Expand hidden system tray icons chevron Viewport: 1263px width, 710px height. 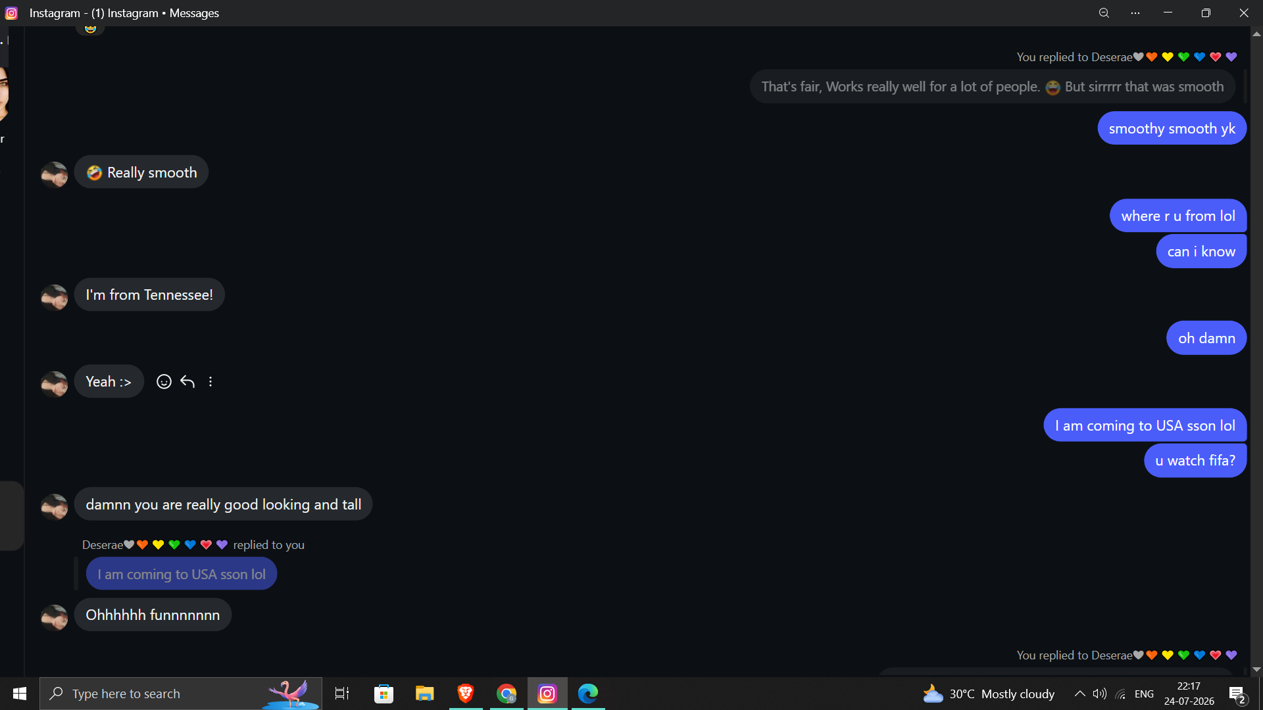click(1079, 694)
